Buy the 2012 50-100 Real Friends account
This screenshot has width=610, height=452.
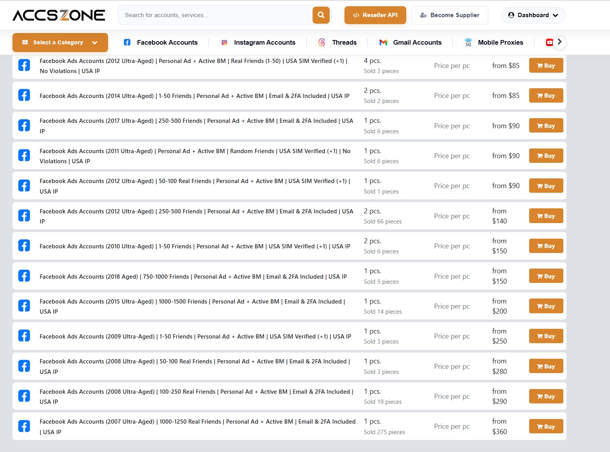click(x=546, y=186)
